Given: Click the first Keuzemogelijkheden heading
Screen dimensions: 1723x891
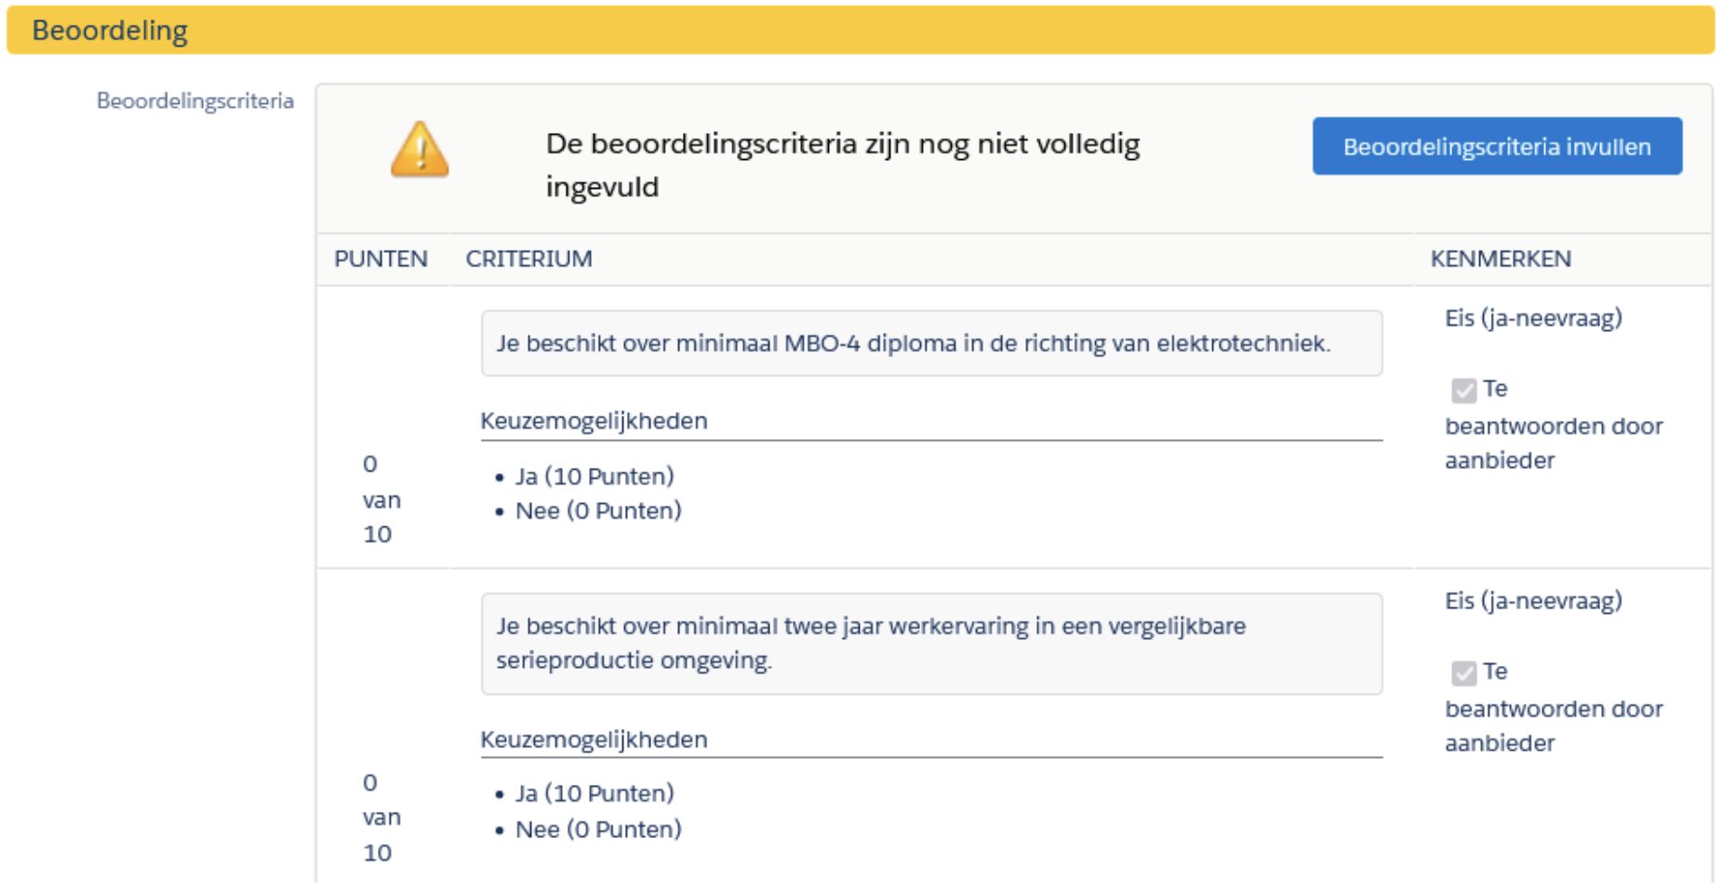Looking at the screenshot, I should (x=594, y=421).
